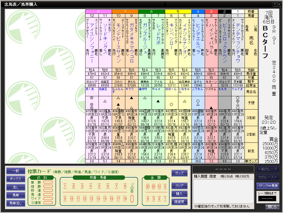
Task: Click 総賞金 value 172100 cell
Action: (238, 85)
